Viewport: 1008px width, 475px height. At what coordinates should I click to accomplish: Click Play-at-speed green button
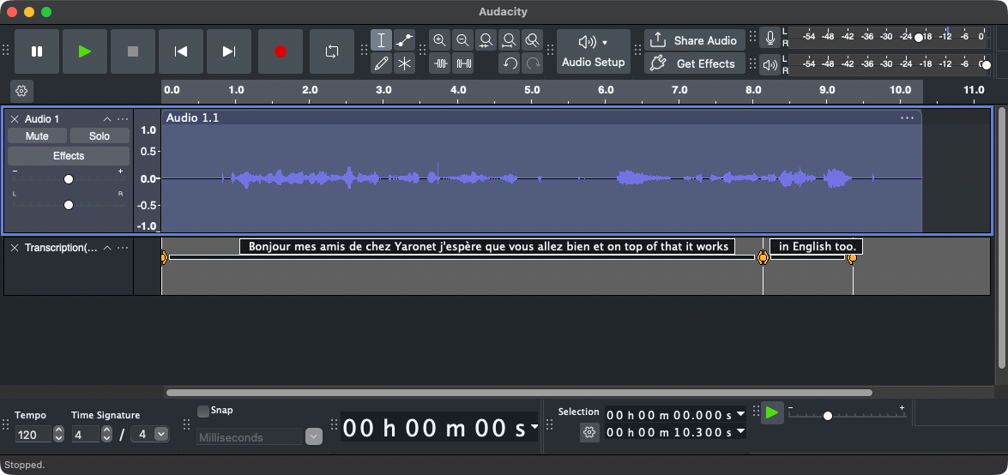click(x=772, y=412)
